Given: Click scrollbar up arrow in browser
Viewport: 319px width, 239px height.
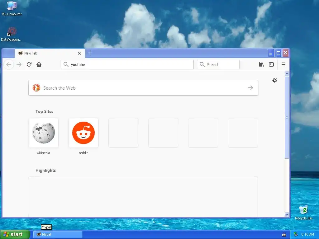Looking at the screenshot, I should (x=287, y=73).
